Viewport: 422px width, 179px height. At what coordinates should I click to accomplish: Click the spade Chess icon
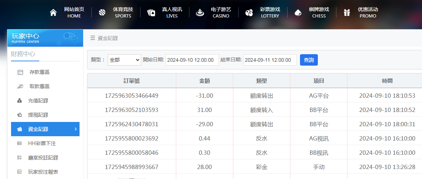pyautogui.click(x=298, y=13)
